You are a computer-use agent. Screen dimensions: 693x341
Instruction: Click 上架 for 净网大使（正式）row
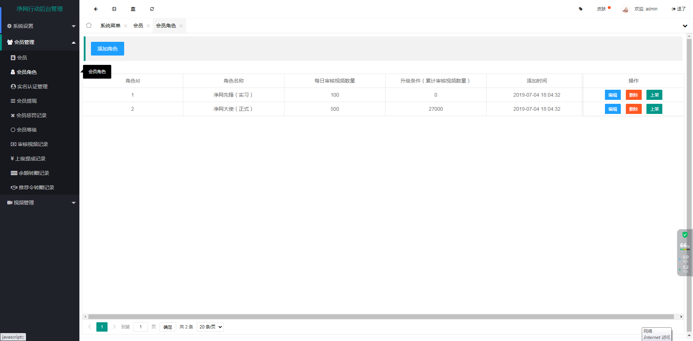click(x=654, y=109)
